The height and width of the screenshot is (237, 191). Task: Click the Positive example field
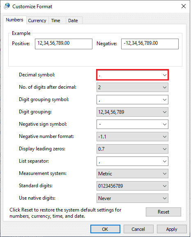click(x=64, y=44)
